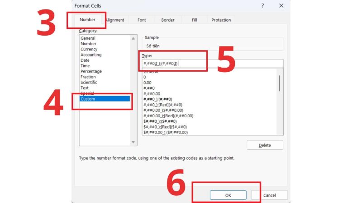Switch to the Number tab

coord(87,20)
